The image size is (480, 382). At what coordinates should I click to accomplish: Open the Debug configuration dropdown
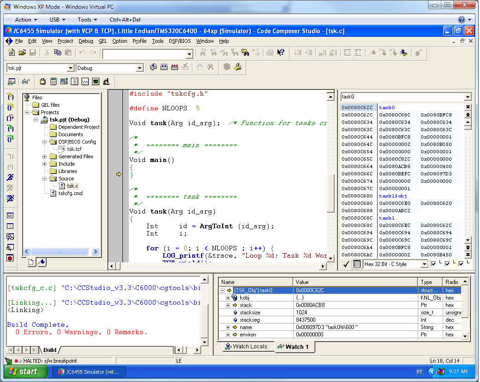click(139, 68)
